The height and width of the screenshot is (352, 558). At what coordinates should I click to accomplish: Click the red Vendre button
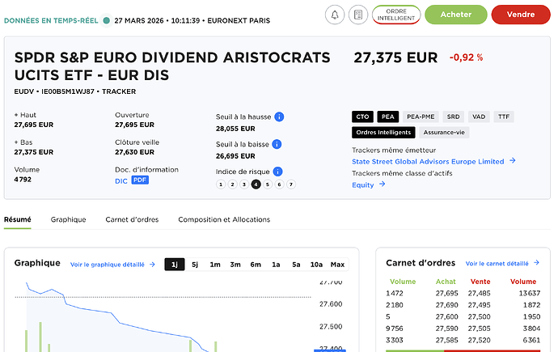(521, 15)
